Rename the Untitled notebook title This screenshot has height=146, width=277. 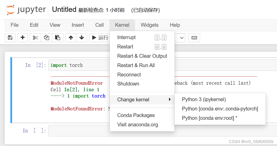[x=64, y=10]
